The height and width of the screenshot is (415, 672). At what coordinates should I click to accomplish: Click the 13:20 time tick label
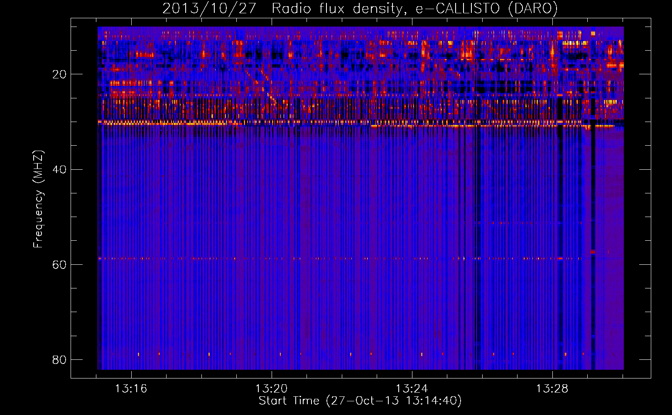click(271, 389)
